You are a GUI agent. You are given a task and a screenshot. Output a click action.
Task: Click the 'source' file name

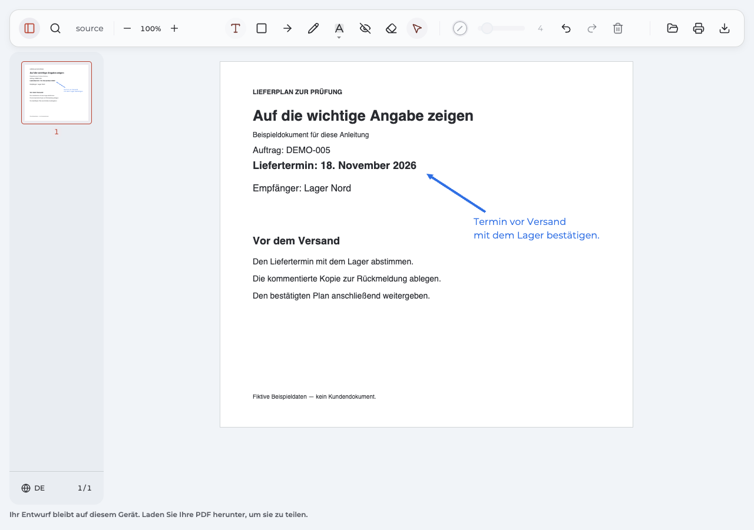(x=90, y=28)
